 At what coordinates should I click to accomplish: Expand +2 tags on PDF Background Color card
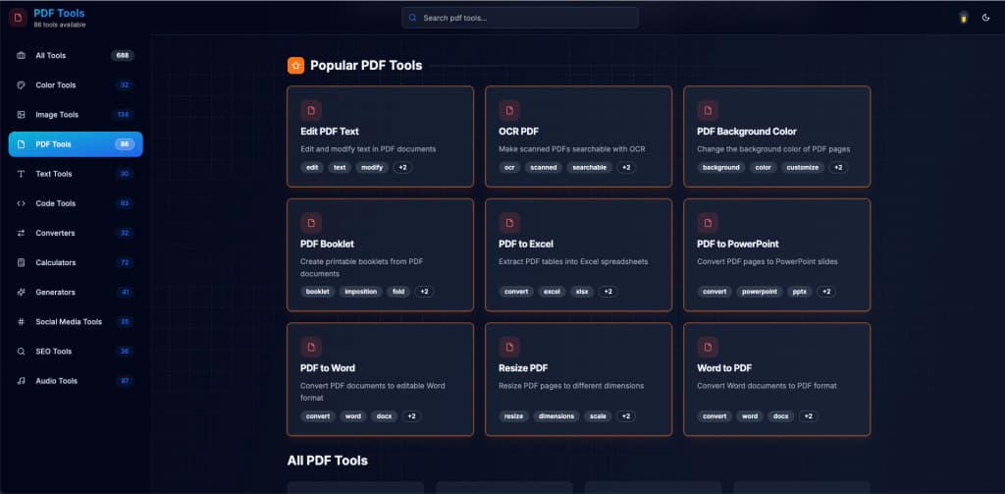pyautogui.click(x=838, y=167)
